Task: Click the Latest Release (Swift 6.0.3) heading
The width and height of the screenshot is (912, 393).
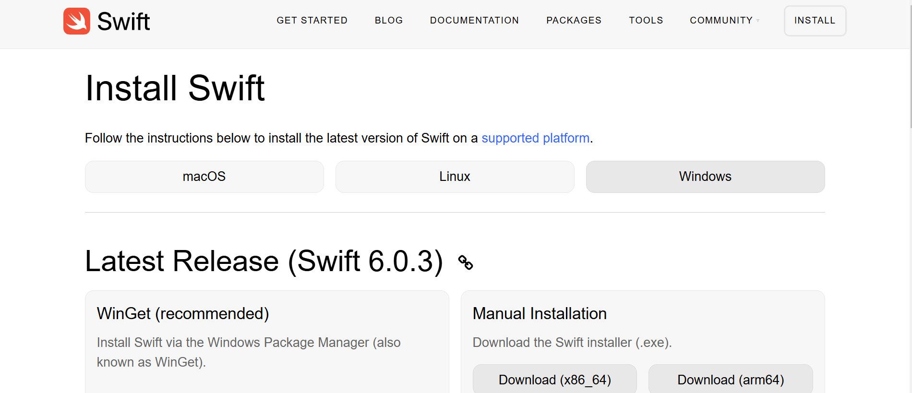Action: click(x=264, y=262)
